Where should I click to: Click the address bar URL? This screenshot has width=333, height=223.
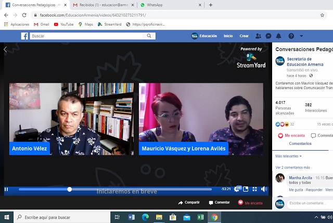coord(93,15)
